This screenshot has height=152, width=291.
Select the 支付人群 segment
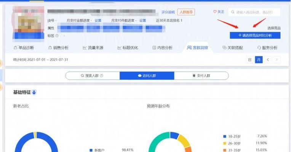201,76
